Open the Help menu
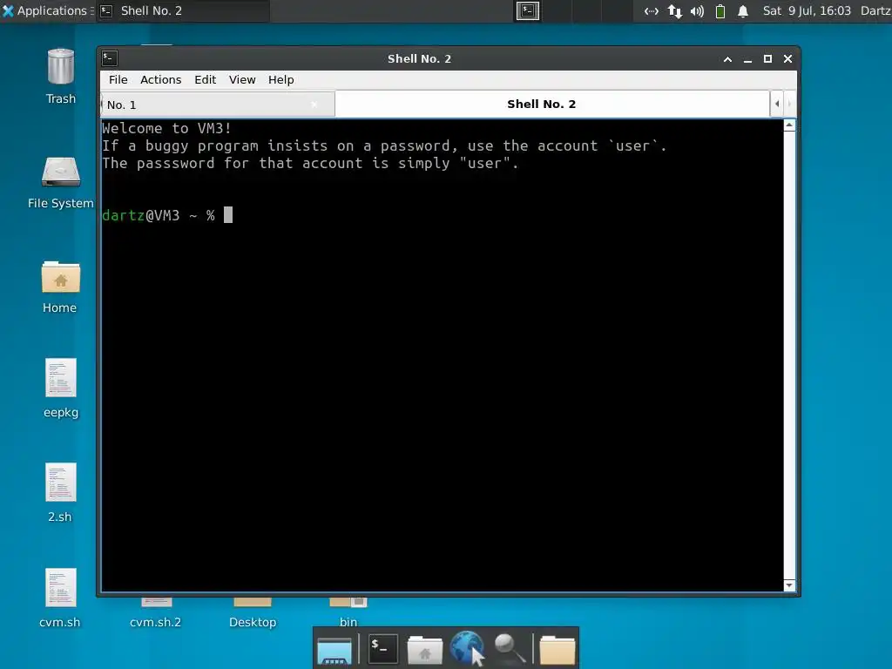 coord(281,79)
